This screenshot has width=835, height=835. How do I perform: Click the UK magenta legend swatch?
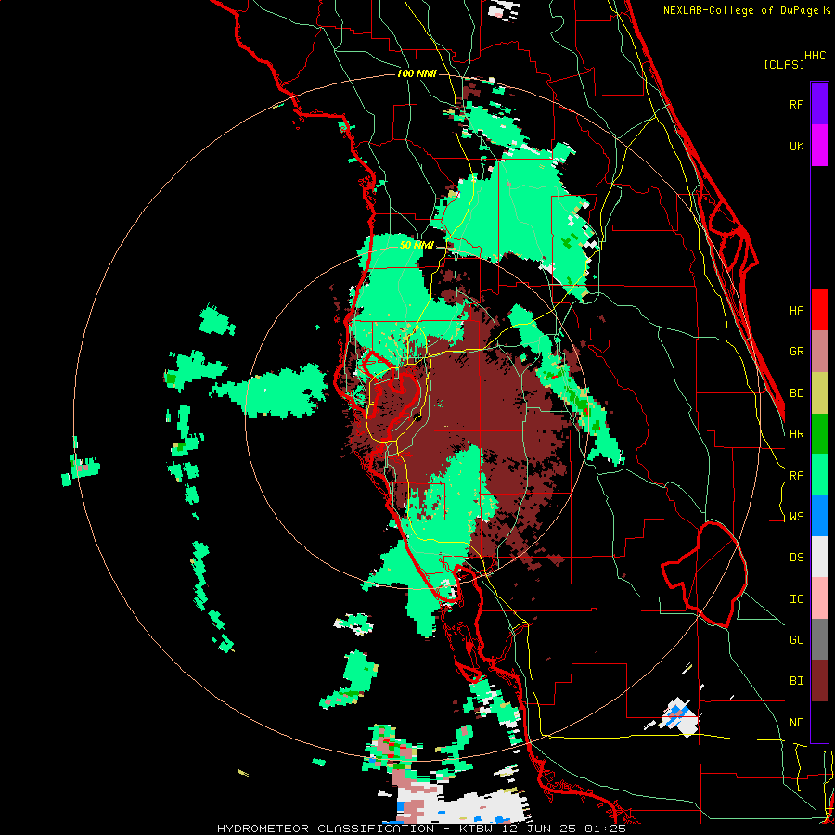point(819,146)
